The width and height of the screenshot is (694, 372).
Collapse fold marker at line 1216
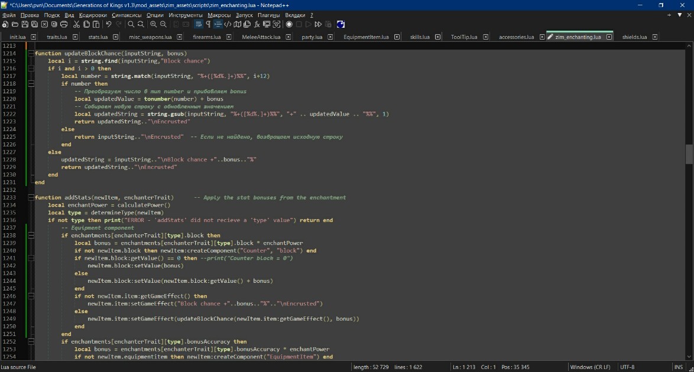click(x=31, y=68)
